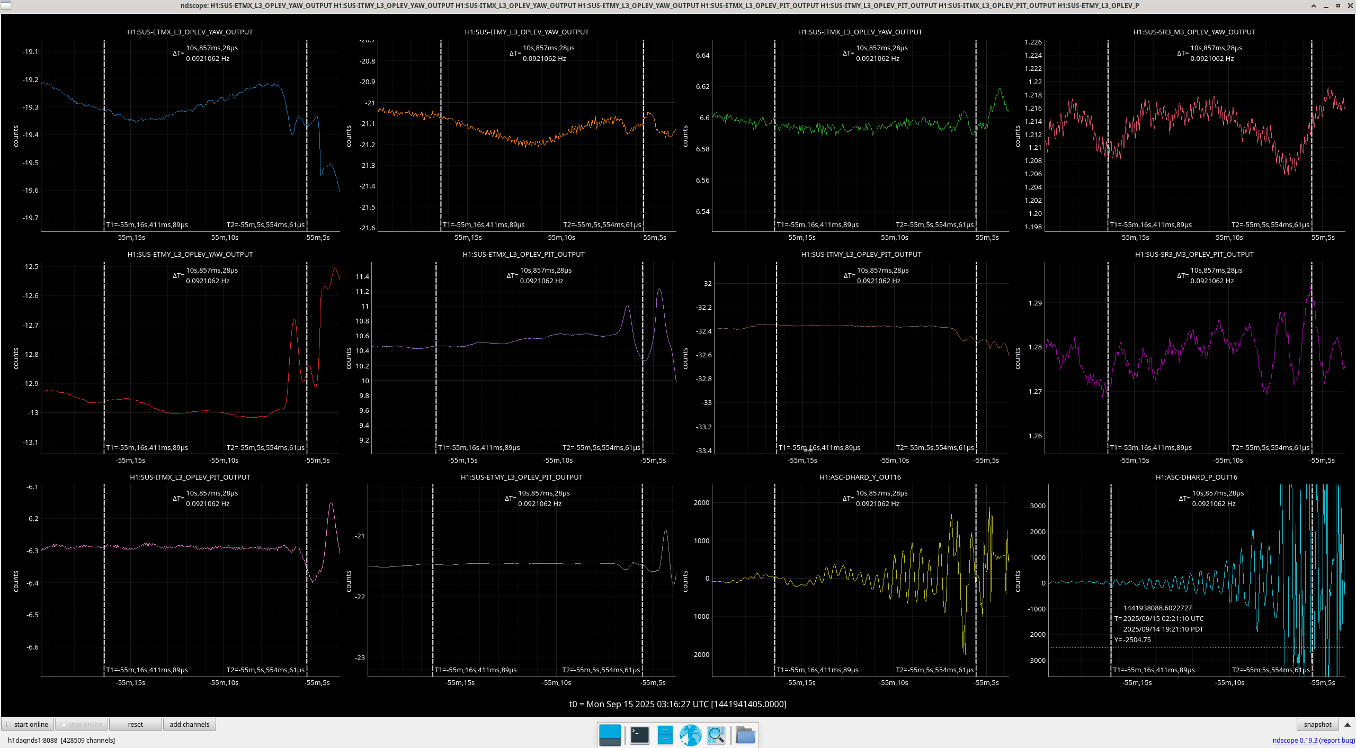
Task: Open the report bug link
Action: pyautogui.click(x=1336, y=740)
